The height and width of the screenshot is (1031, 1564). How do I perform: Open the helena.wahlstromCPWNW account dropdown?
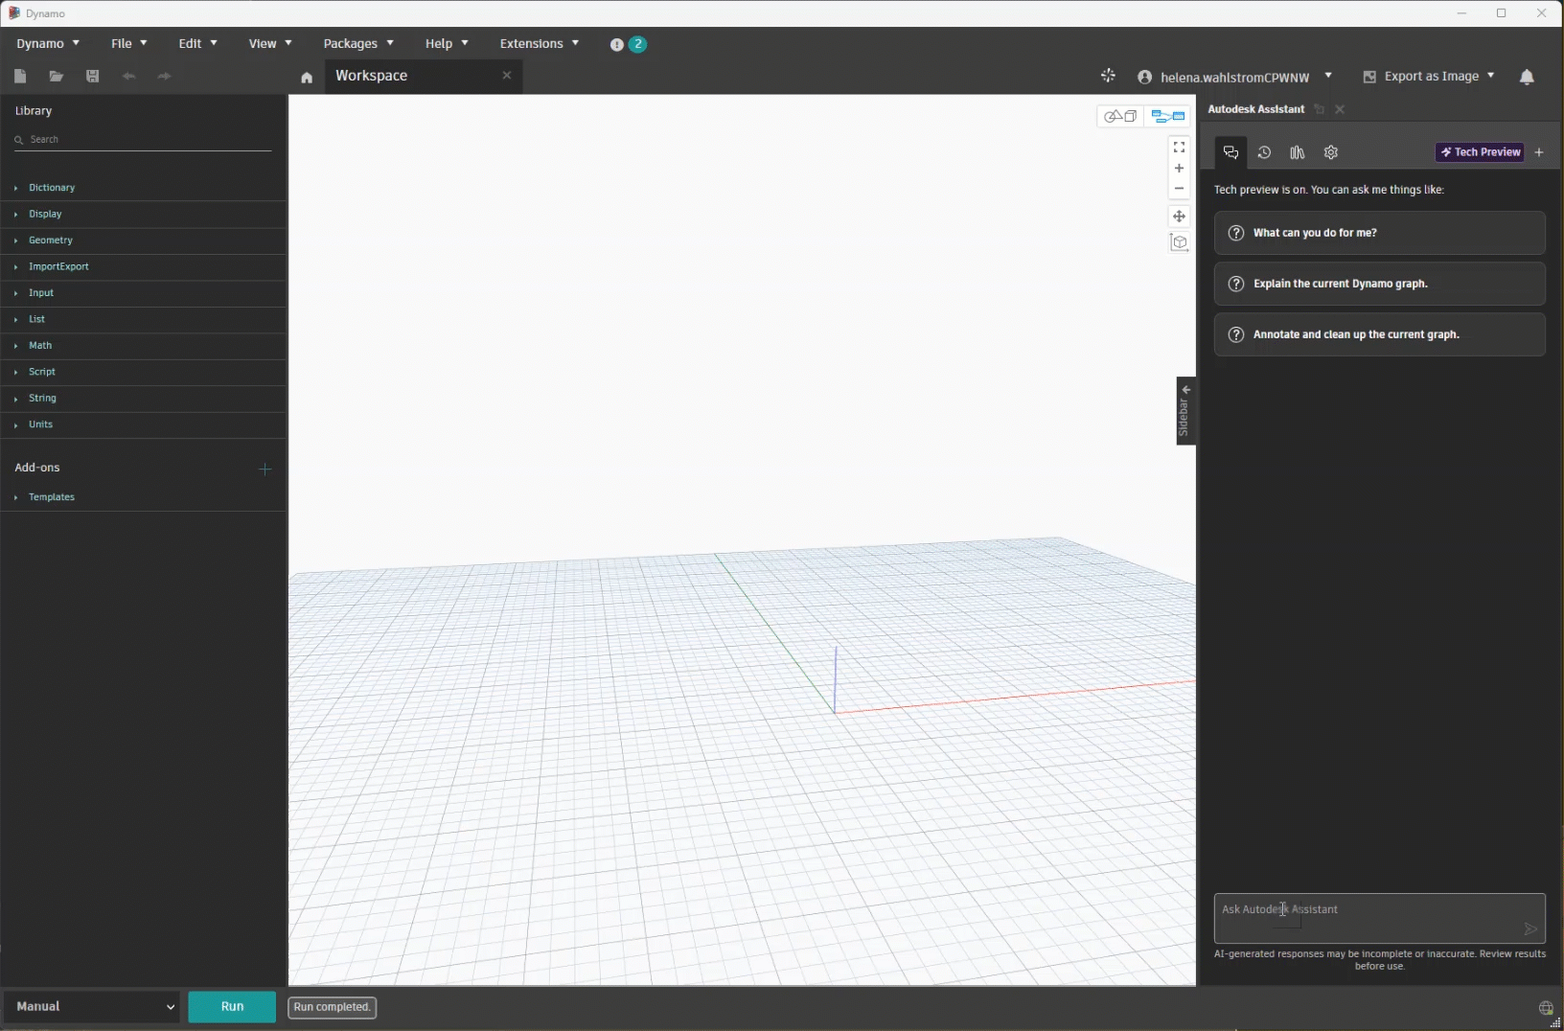tap(1235, 77)
